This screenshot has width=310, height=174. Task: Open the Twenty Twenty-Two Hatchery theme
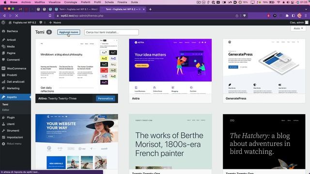(x=264, y=142)
